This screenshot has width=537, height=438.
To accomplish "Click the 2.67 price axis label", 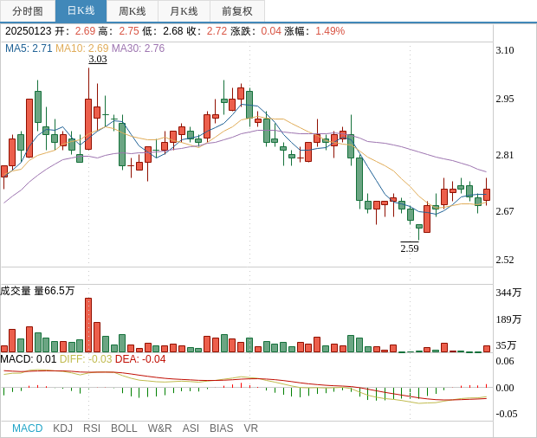I will pos(505,211).
